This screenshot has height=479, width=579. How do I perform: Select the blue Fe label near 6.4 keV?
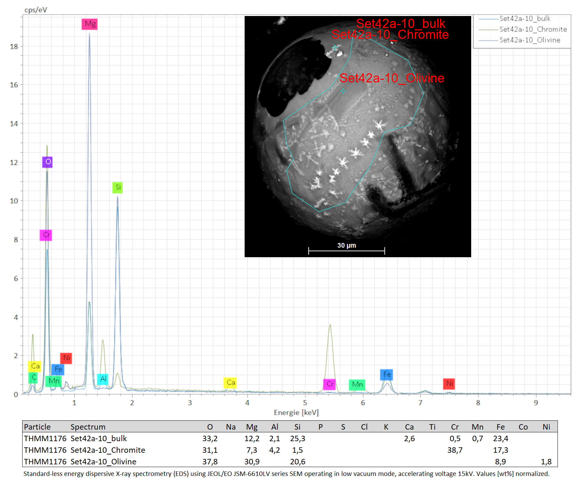[386, 374]
